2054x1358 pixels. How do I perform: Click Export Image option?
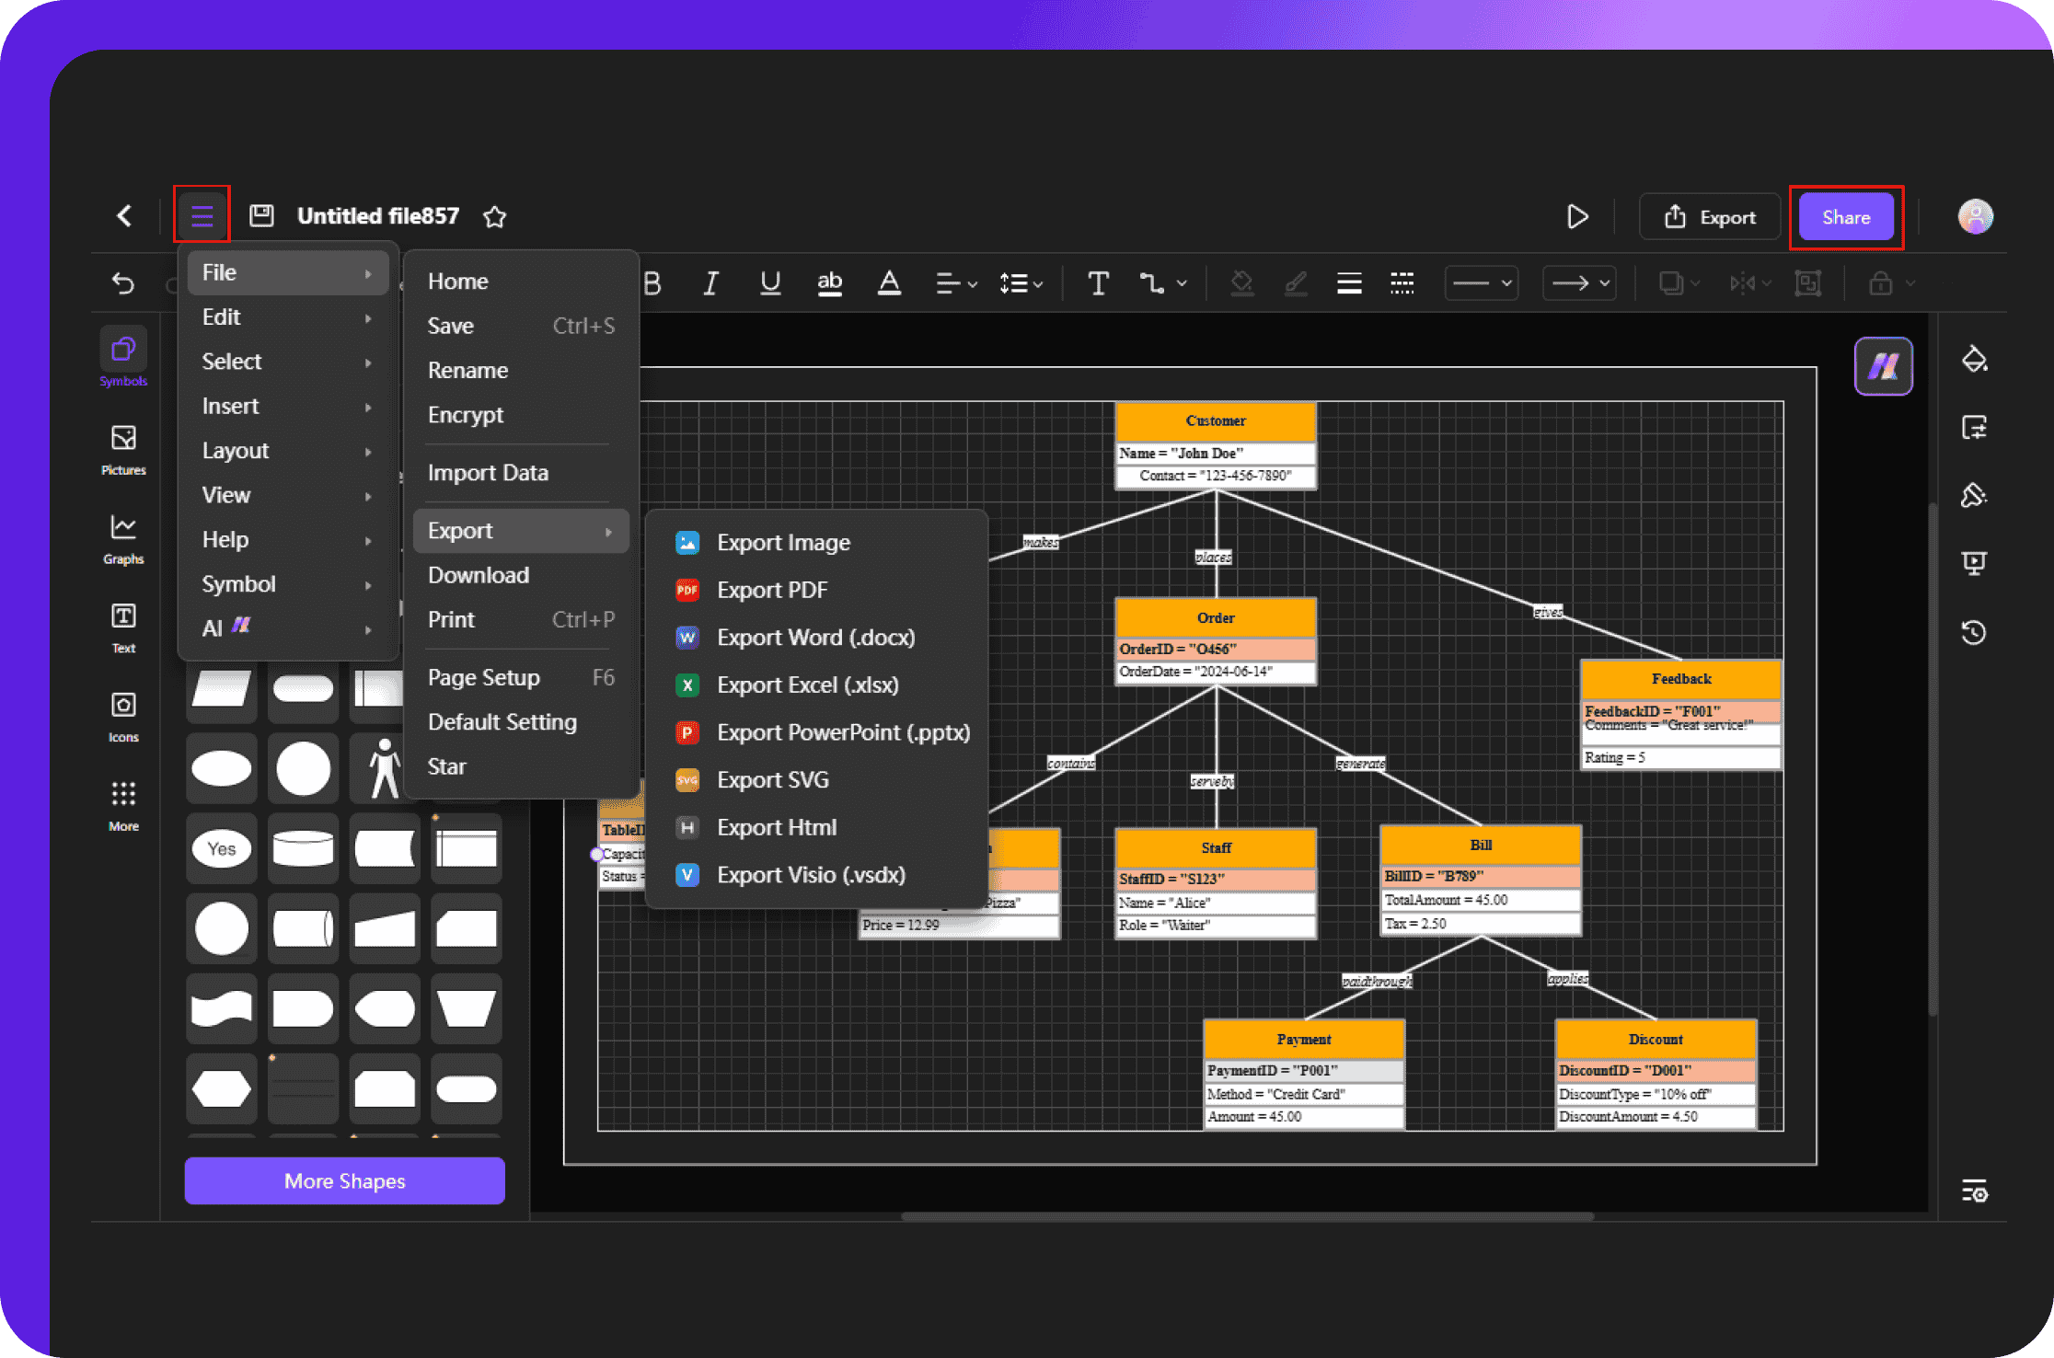coord(816,543)
